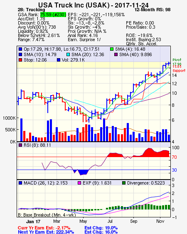Click the cyan SMA (20) legend swatch

point(68,54)
